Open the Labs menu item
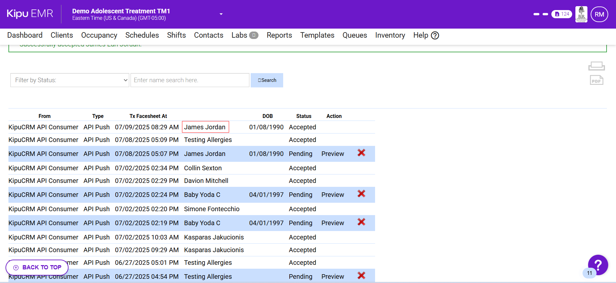Image resolution: width=616 pixels, height=283 pixels. point(239,35)
